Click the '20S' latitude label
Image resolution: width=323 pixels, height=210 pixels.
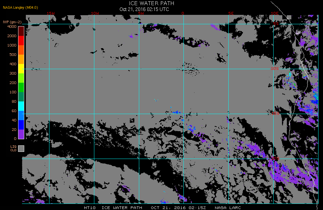276,158
